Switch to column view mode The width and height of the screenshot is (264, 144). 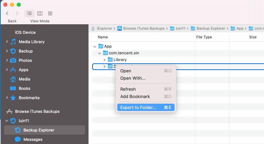40,13
